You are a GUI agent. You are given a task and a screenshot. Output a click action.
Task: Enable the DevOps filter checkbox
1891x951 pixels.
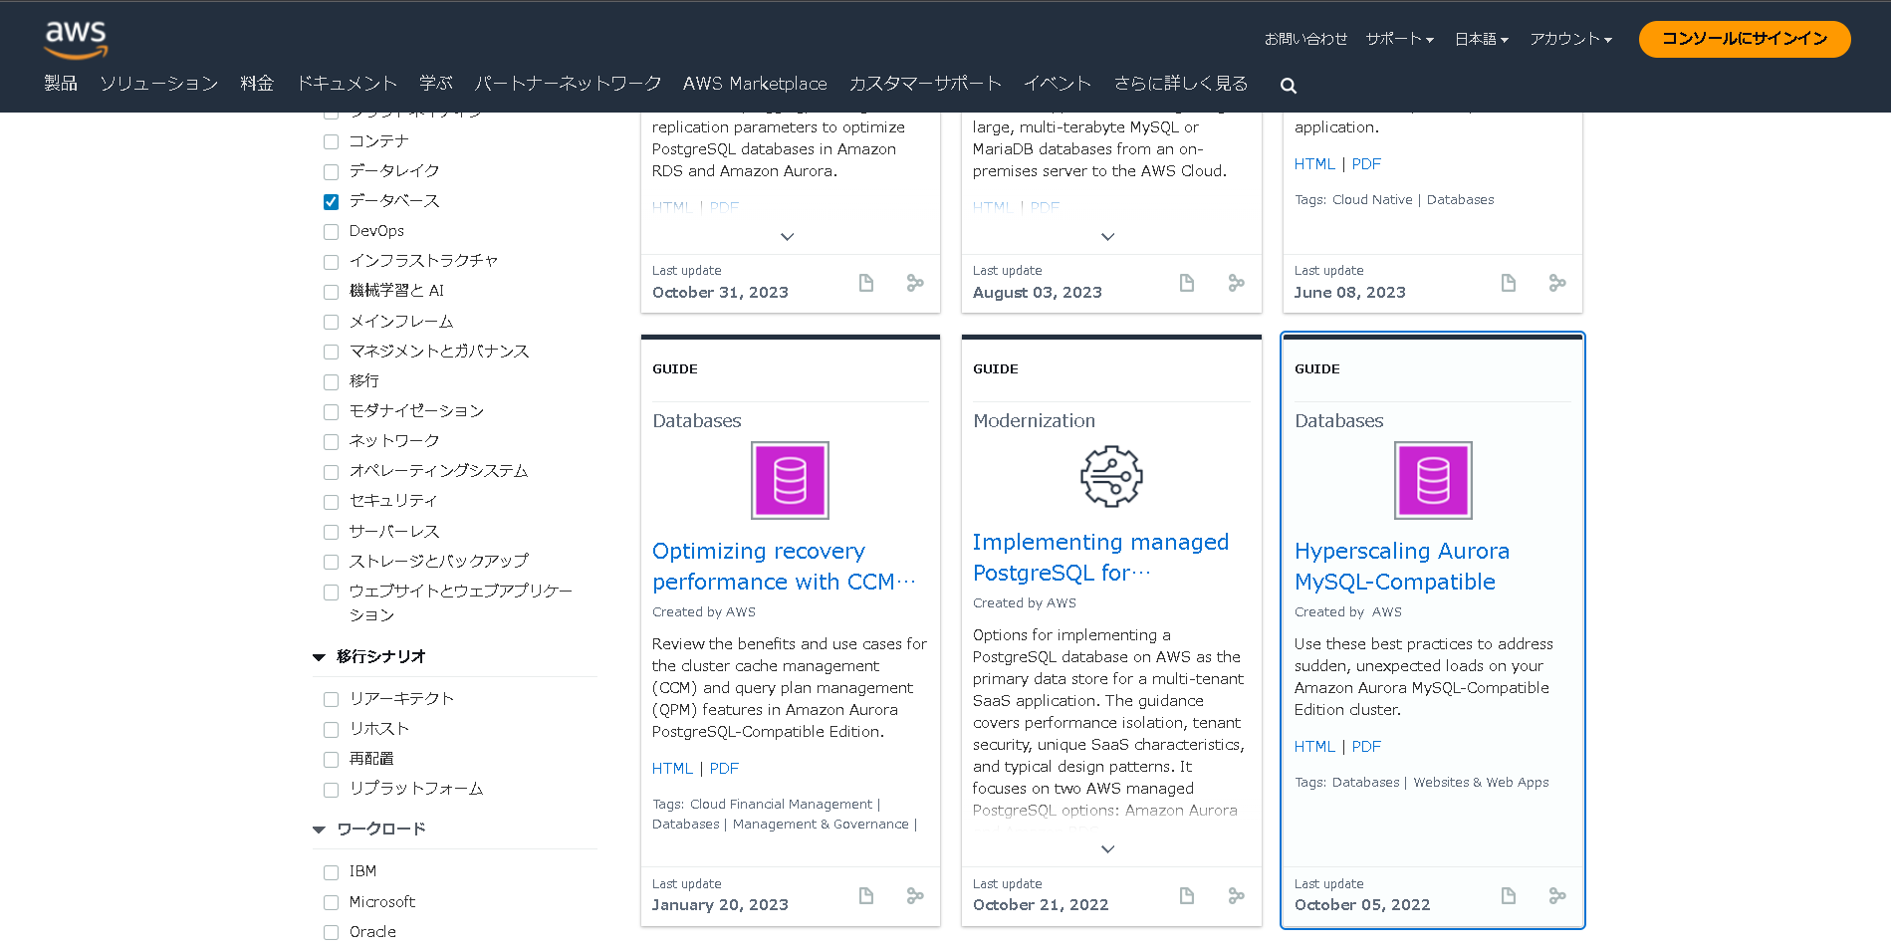click(x=331, y=232)
